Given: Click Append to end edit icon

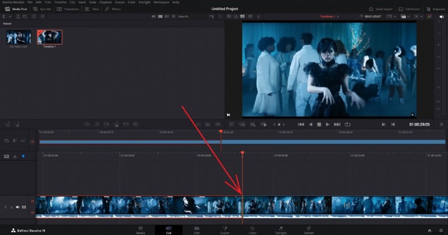Looking at the screenshot, I should [x=97, y=125].
